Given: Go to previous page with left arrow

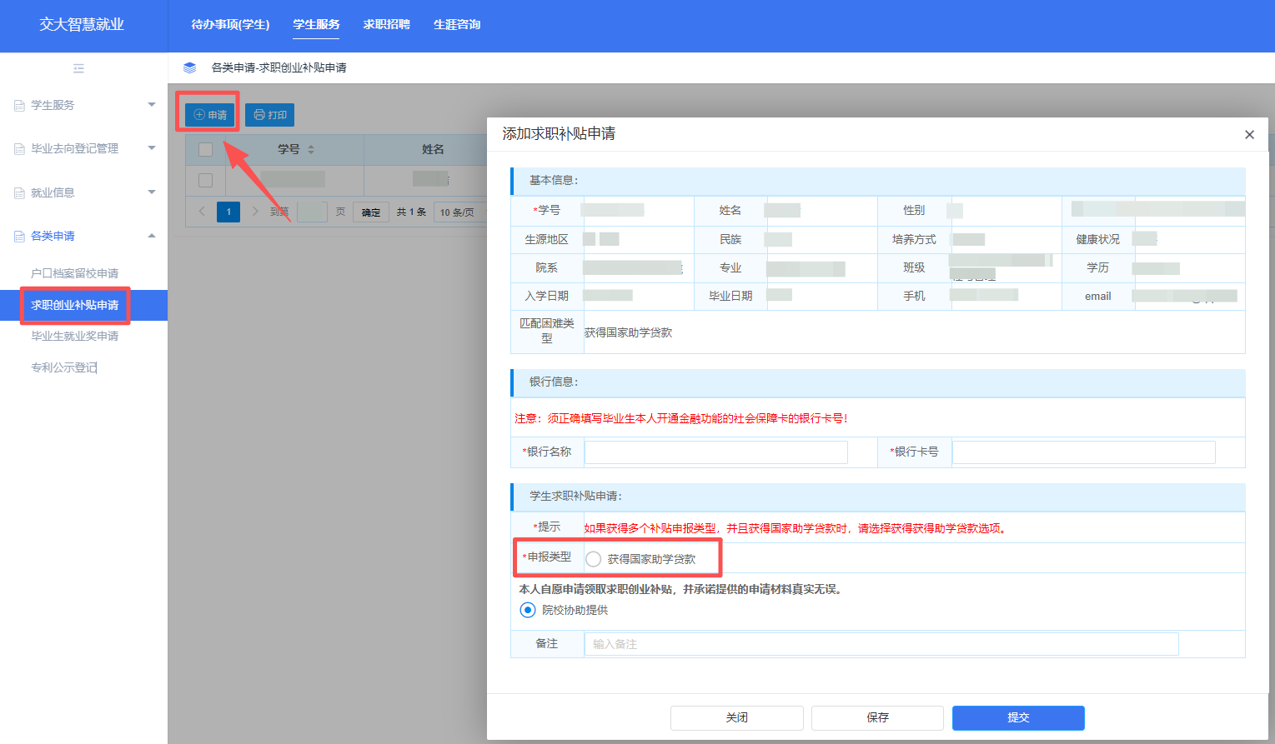Looking at the screenshot, I should [x=202, y=212].
